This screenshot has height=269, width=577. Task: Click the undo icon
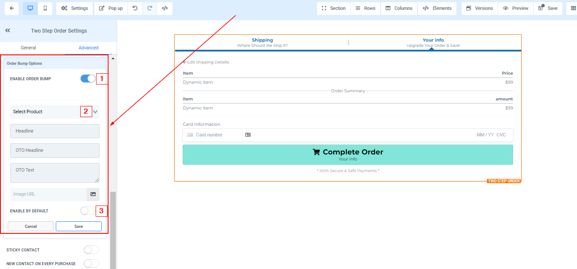135,8
